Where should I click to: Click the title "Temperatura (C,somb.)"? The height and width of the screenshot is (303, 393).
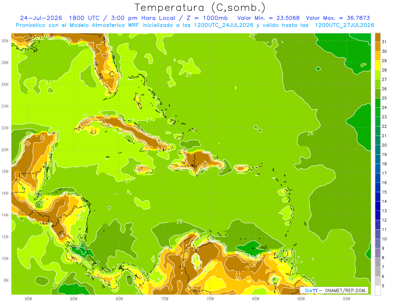tap(200, 8)
